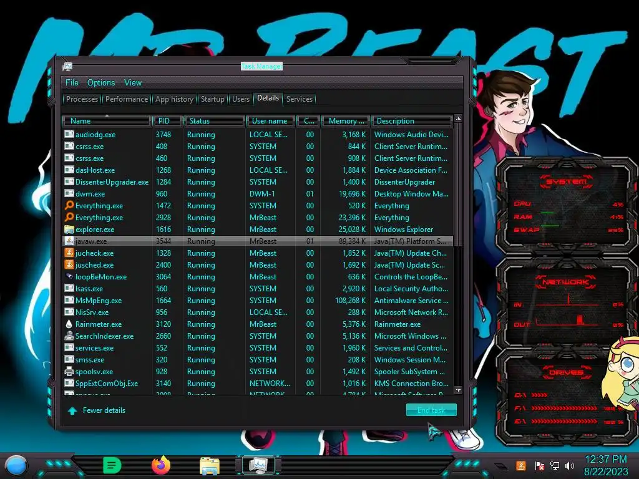Switch to the Services tab
Image resolution: width=639 pixels, height=479 pixels.
coord(299,99)
